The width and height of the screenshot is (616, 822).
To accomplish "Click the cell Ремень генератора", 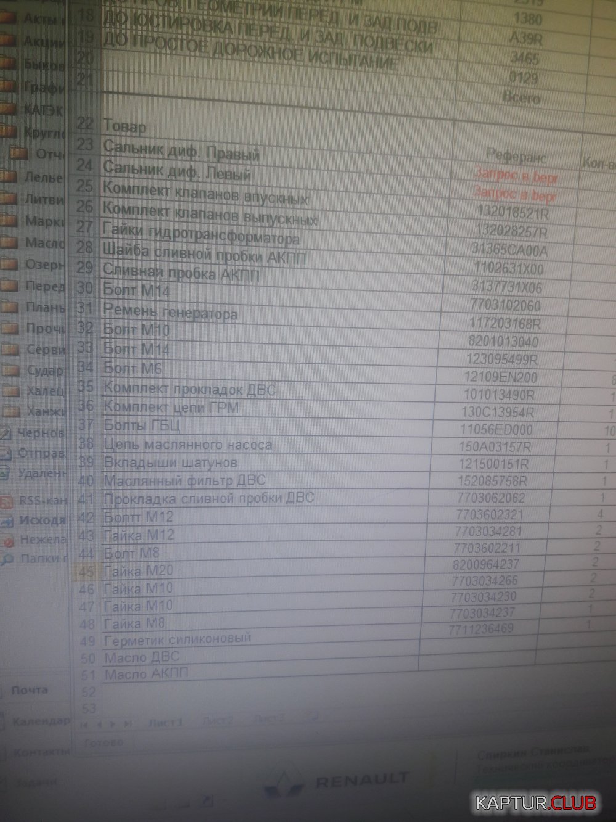I will coord(170,312).
